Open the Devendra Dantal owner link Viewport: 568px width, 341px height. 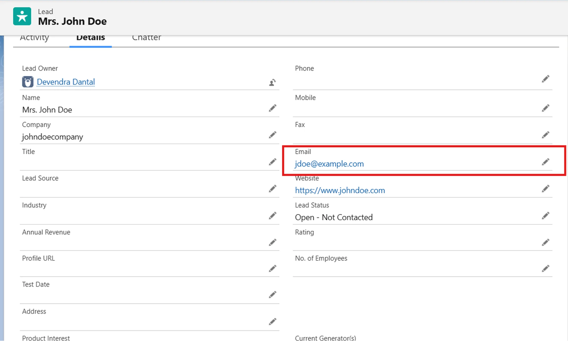pos(66,82)
